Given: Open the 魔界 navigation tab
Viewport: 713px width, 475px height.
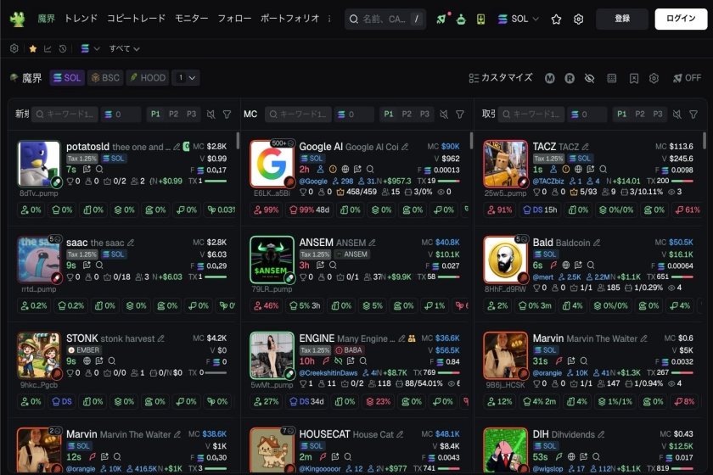Looking at the screenshot, I should pyautogui.click(x=46, y=19).
